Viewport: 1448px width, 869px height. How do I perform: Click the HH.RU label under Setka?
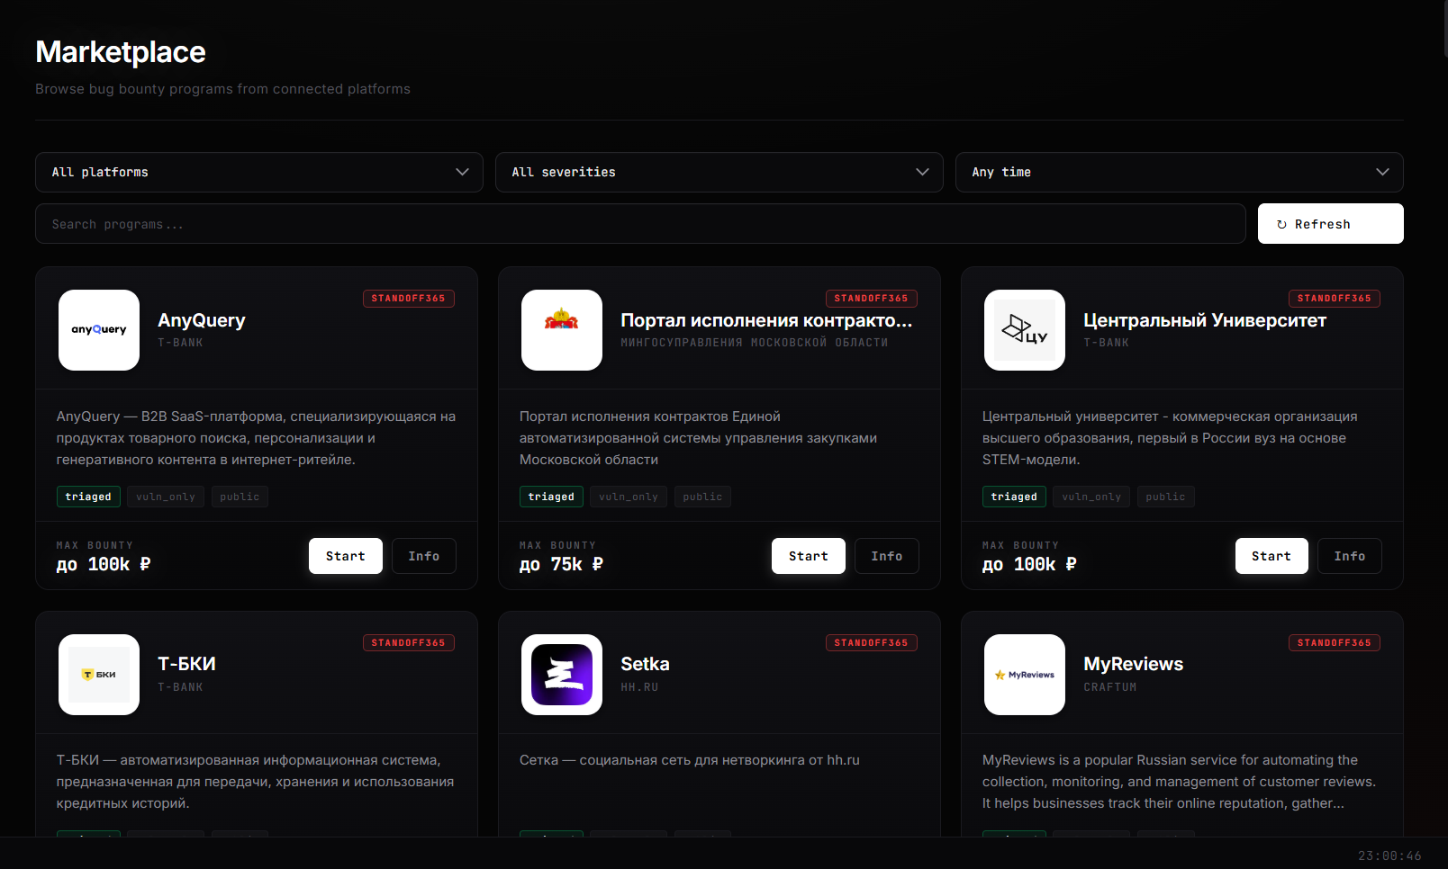coord(639,687)
